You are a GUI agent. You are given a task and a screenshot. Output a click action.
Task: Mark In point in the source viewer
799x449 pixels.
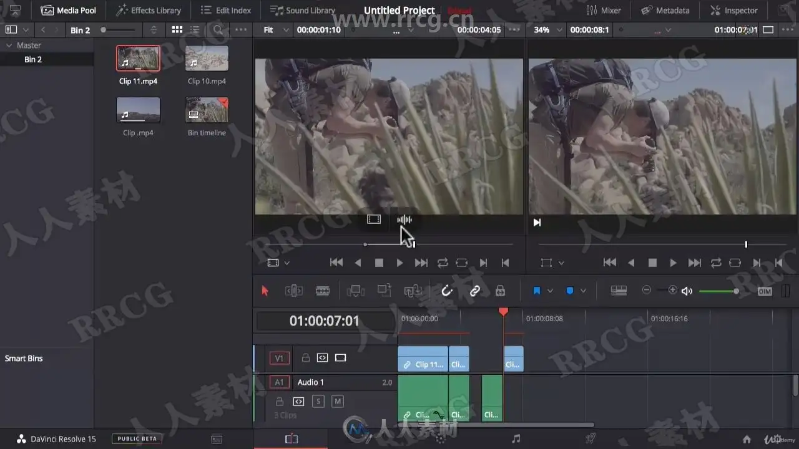click(483, 263)
